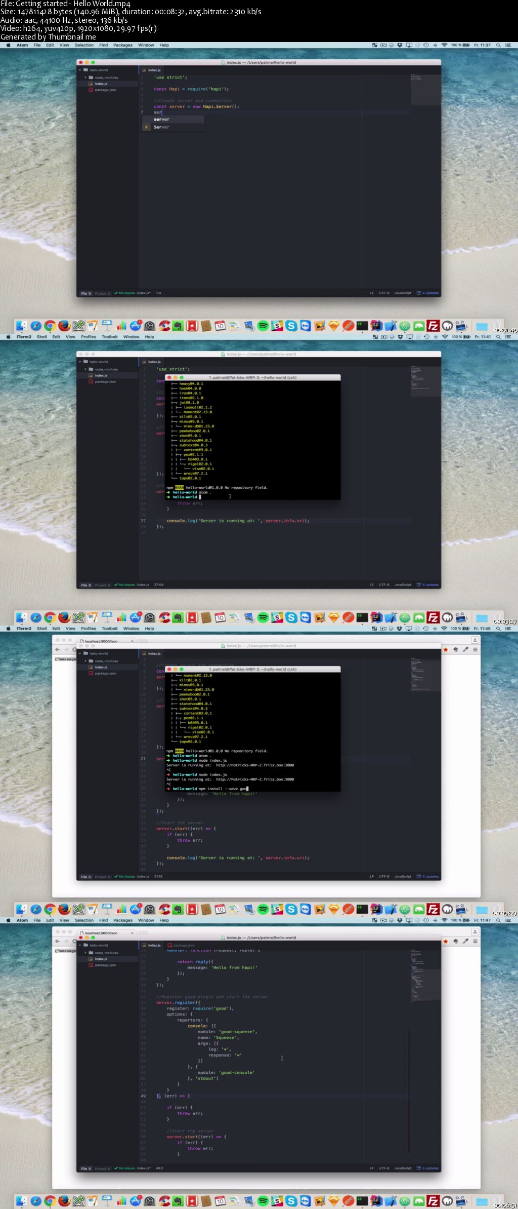Open FileZilla in the 00:01:45 frame dock
This screenshot has height=1209, width=518.
433,326
